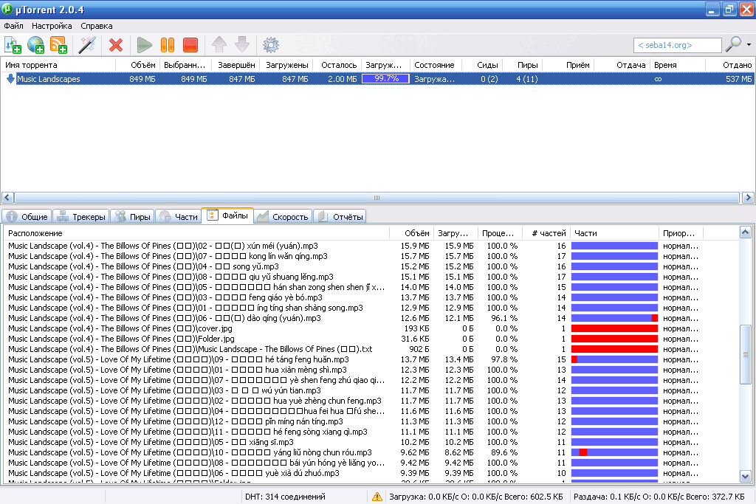This screenshot has height=504, width=756.
Task: Select file 12 pĭn míng nán tíng.mp3
Action: (371, 421)
